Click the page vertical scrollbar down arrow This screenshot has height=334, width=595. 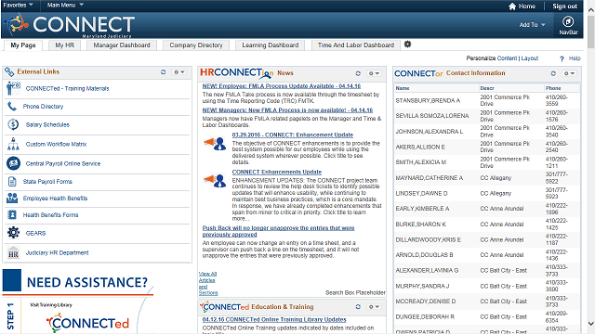(x=591, y=324)
